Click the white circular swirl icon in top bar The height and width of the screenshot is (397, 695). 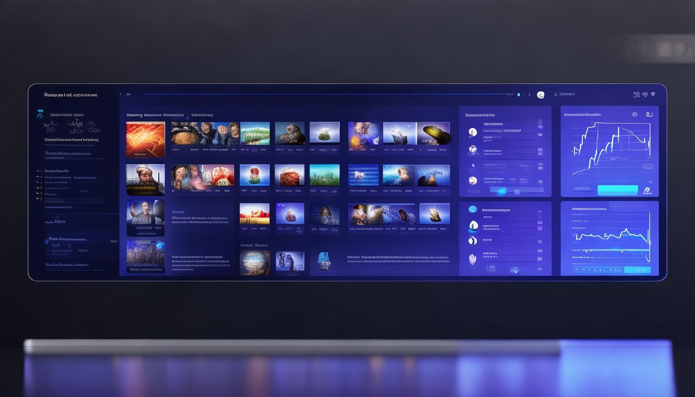pyautogui.click(x=541, y=95)
